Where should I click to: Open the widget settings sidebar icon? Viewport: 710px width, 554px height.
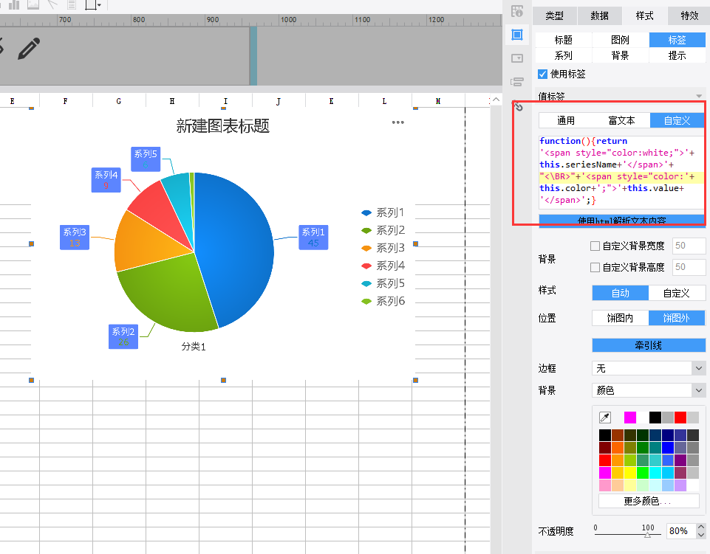[x=517, y=58]
